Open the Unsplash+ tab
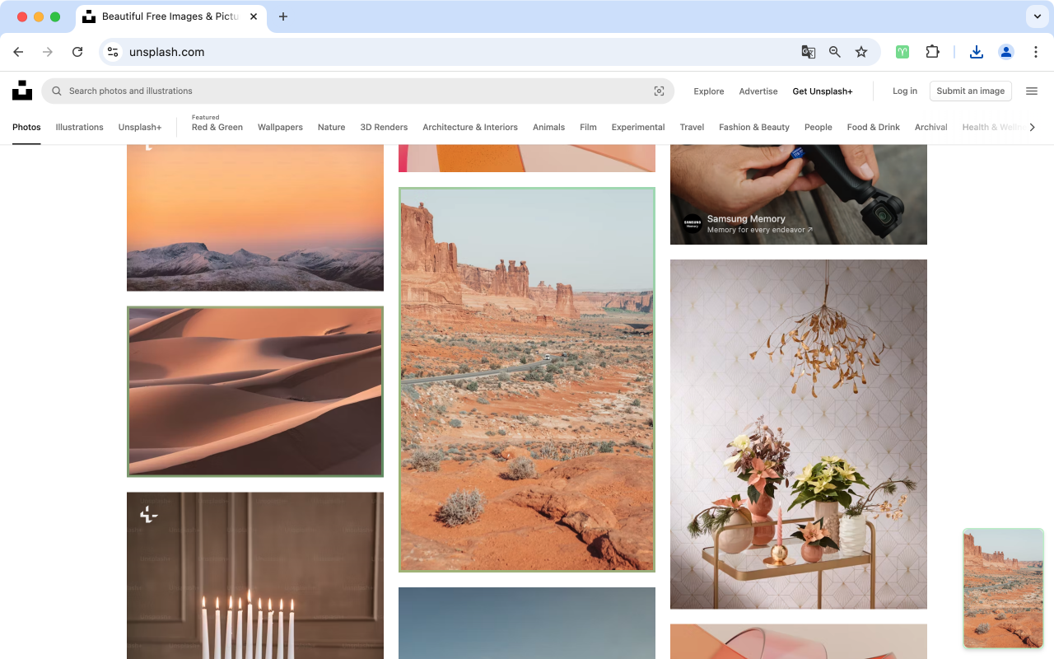This screenshot has width=1054, height=659. 140,128
